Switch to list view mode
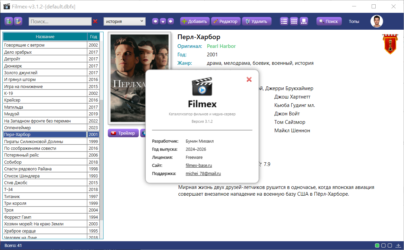Screen dimensions: 404x250 click(x=284, y=21)
